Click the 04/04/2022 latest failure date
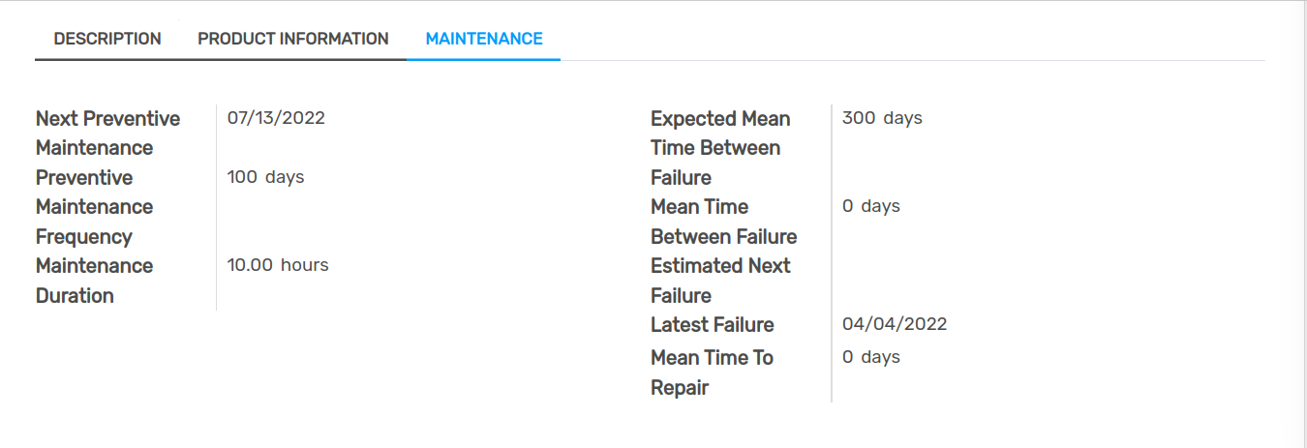Viewport: 1307px width, 448px height. point(895,324)
